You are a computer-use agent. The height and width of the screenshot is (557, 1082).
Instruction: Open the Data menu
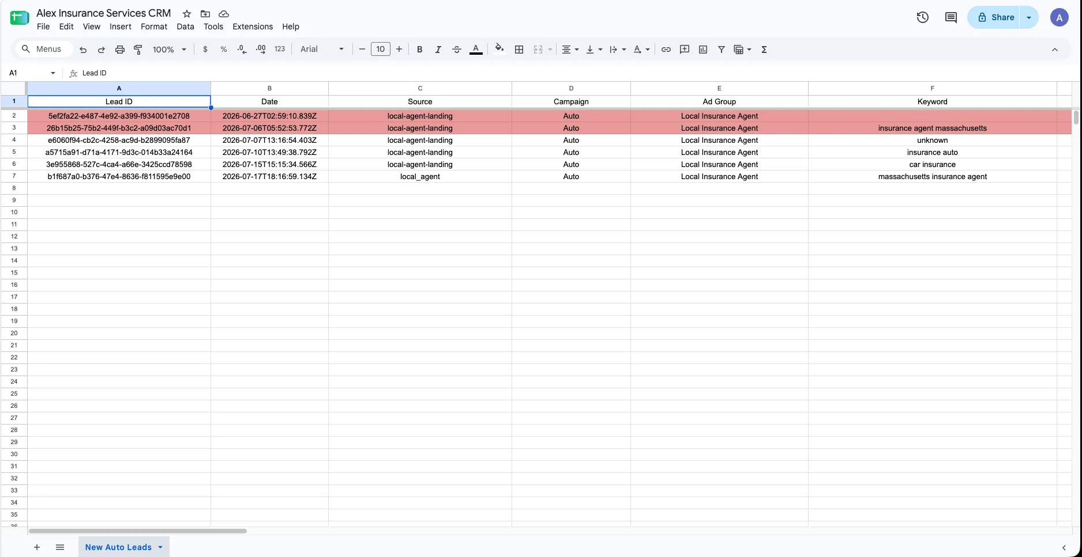pyautogui.click(x=185, y=26)
